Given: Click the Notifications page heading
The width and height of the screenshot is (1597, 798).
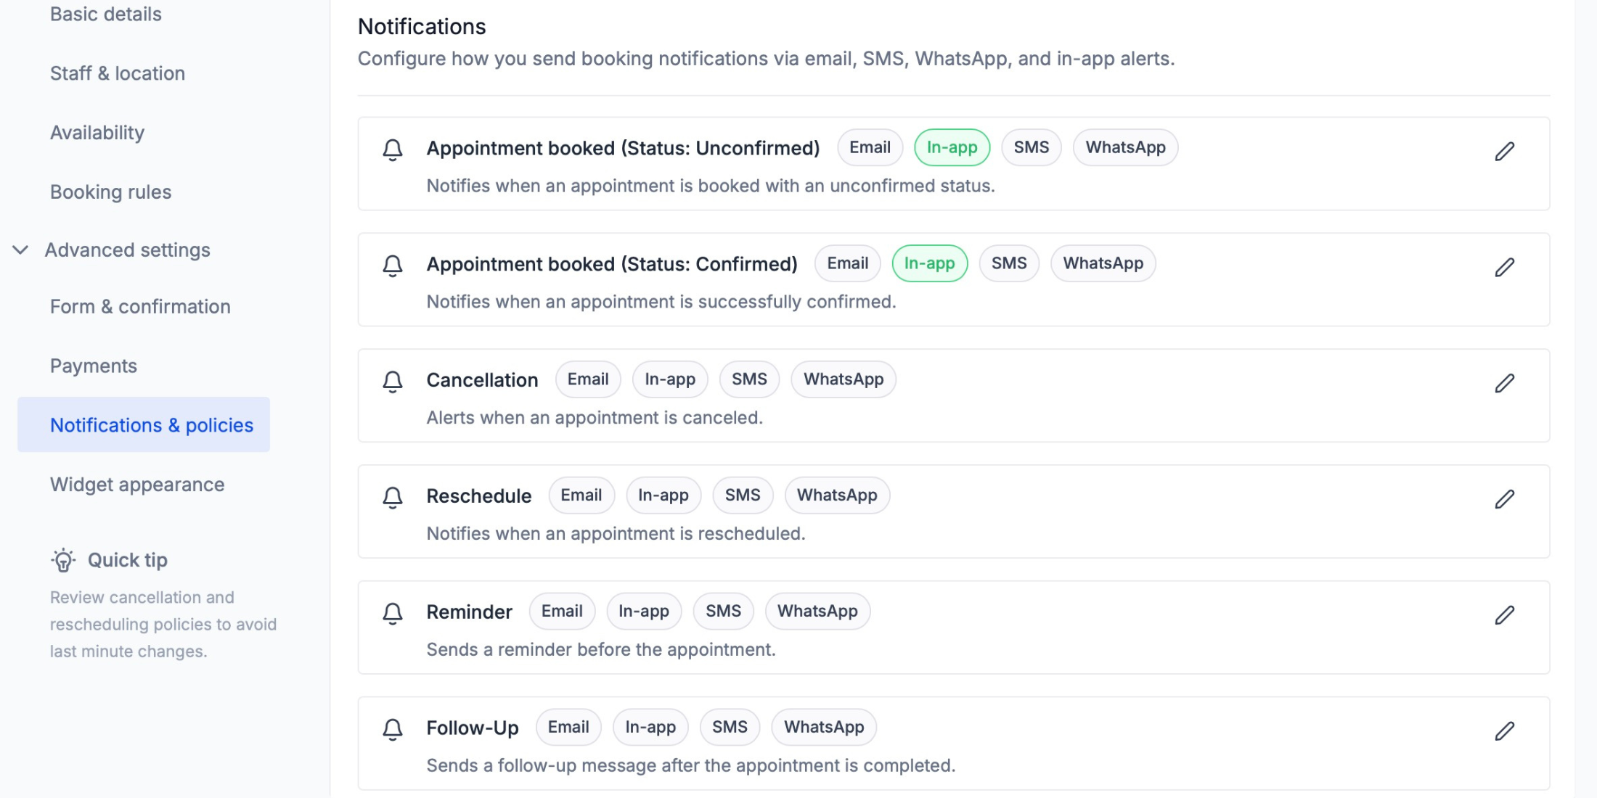Looking at the screenshot, I should click(x=422, y=27).
